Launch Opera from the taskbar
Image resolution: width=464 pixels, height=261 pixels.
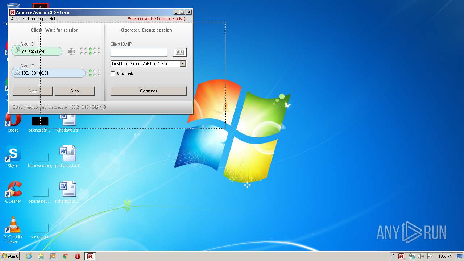78,256
